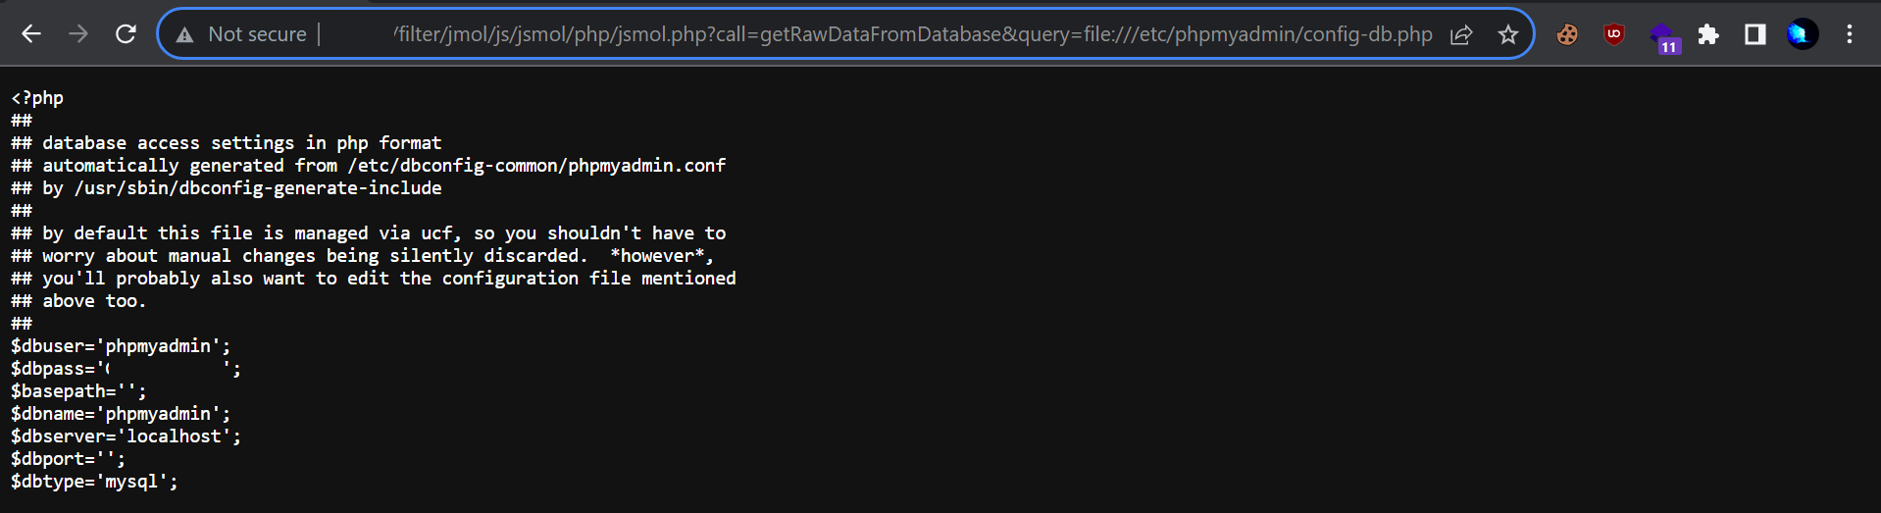Reload the current page
Viewport: 1881px width, 513px height.
click(126, 34)
